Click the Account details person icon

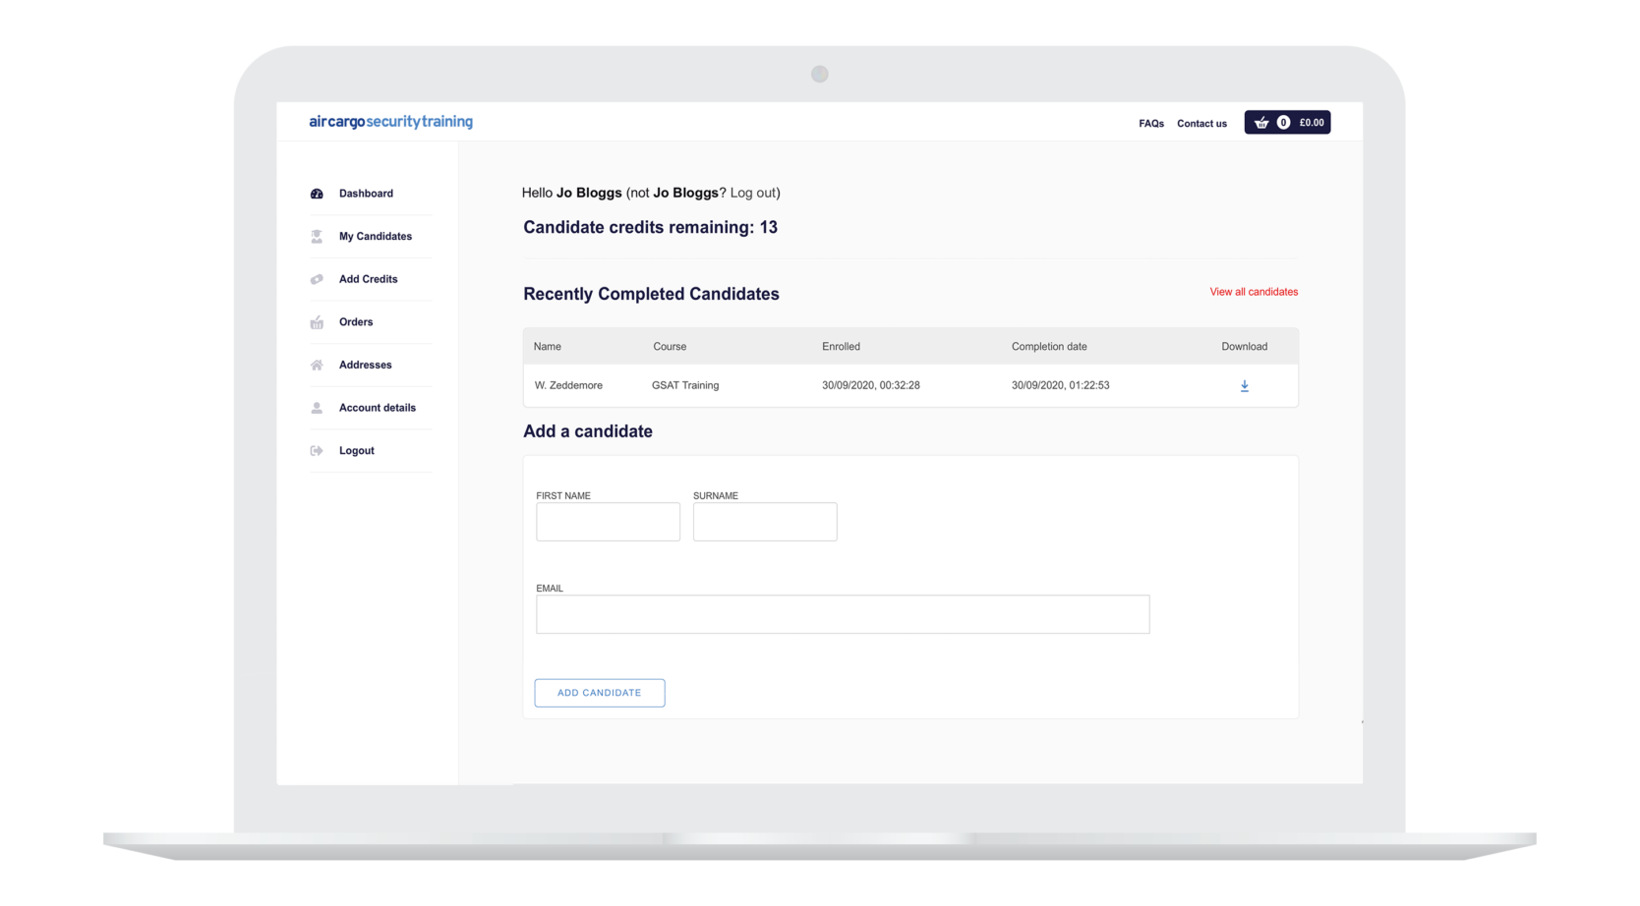317,408
